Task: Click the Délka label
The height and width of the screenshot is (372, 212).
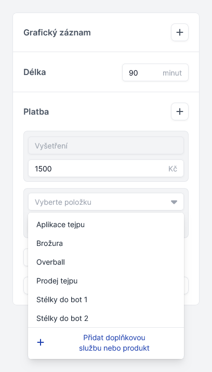Action: tap(34, 72)
